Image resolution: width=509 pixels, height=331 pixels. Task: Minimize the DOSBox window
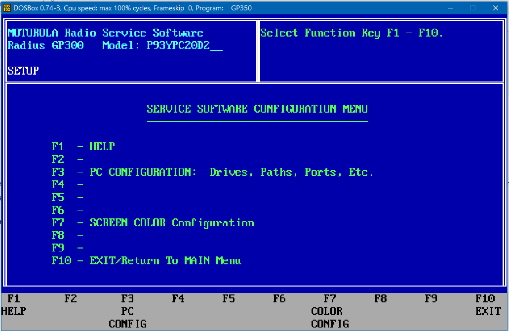451,8
